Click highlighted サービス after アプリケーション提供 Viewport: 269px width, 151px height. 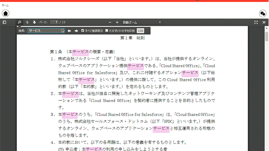click(135, 66)
